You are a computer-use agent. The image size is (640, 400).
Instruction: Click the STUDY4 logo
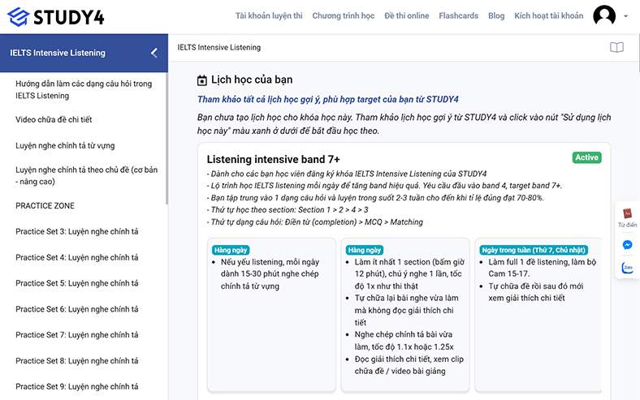tap(55, 16)
